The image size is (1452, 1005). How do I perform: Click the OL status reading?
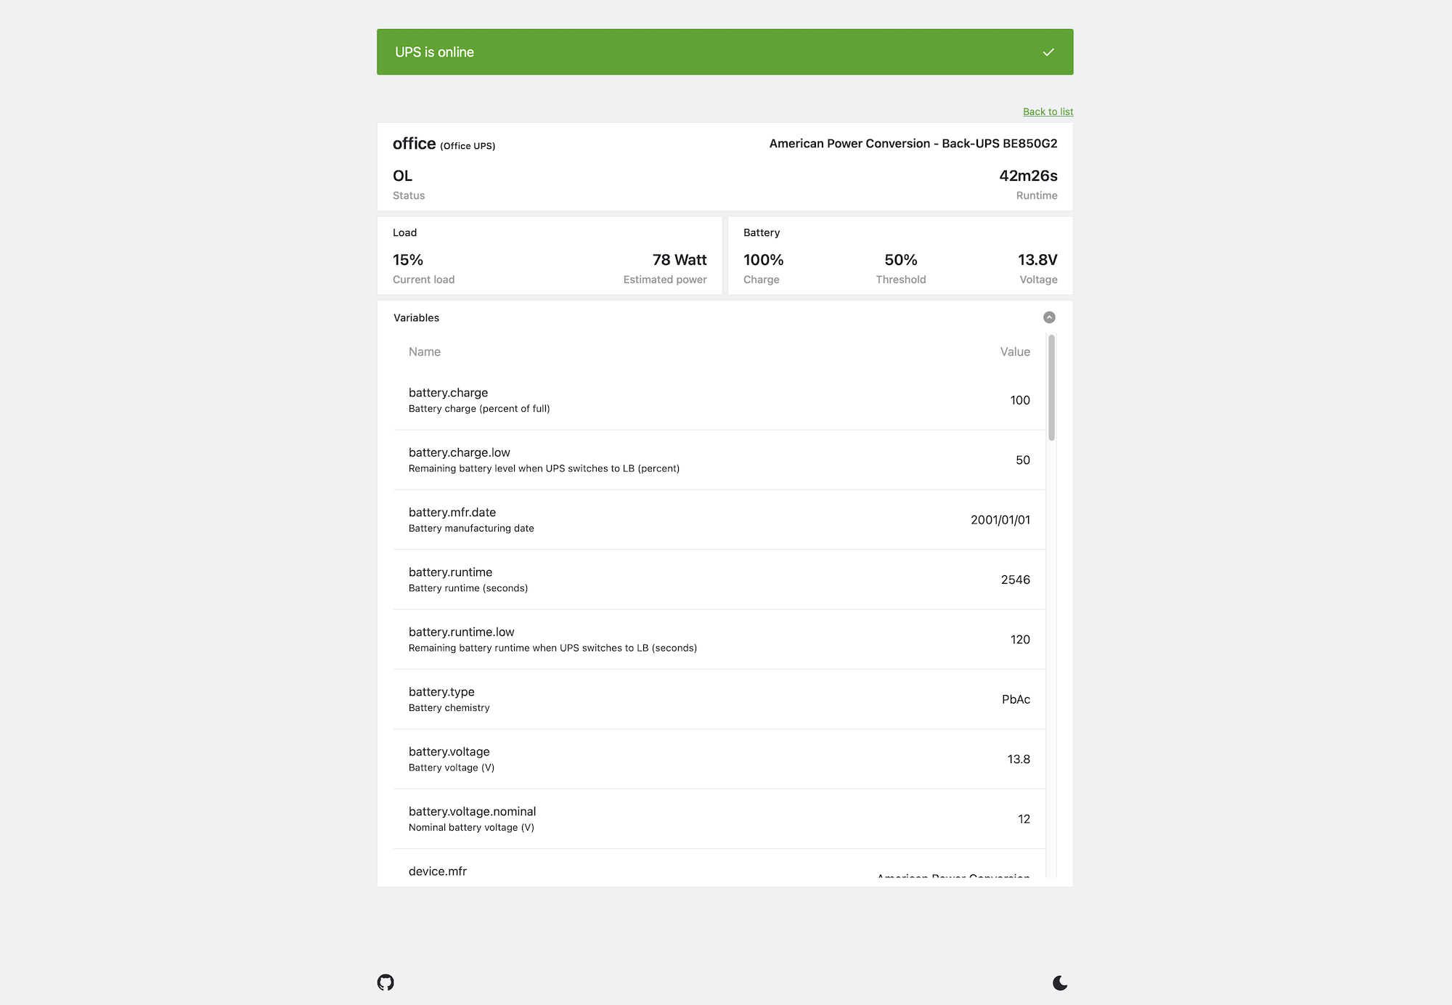pyautogui.click(x=402, y=176)
